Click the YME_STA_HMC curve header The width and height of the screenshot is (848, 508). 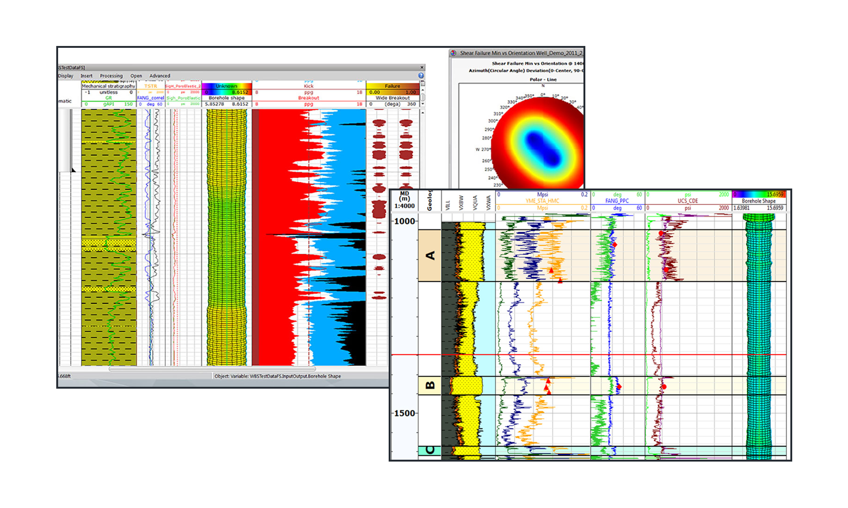pos(542,201)
